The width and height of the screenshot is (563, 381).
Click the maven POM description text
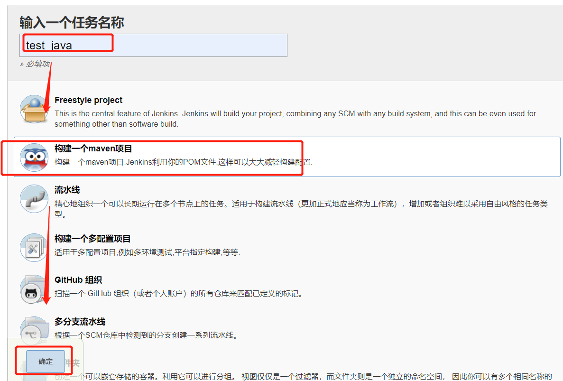pyautogui.click(x=184, y=162)
